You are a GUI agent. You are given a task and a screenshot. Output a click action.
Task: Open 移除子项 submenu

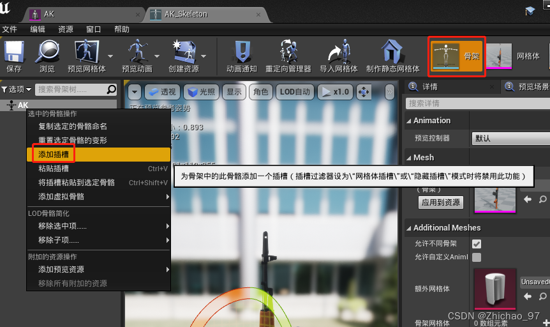98,240
